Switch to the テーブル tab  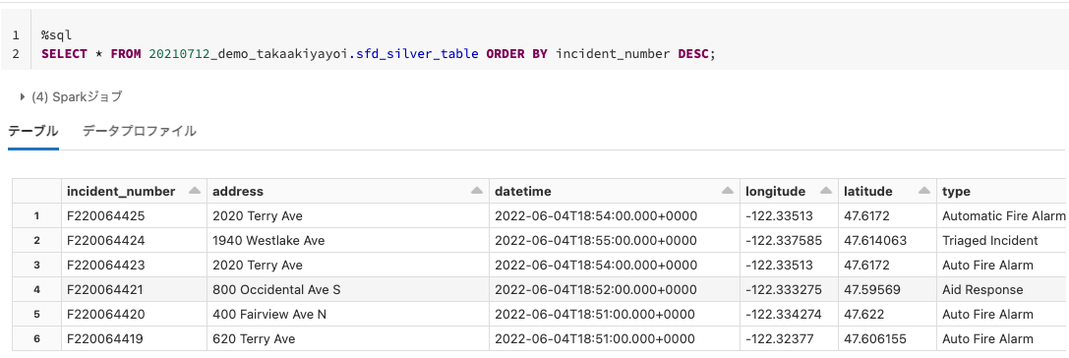[x=33, y=131]
